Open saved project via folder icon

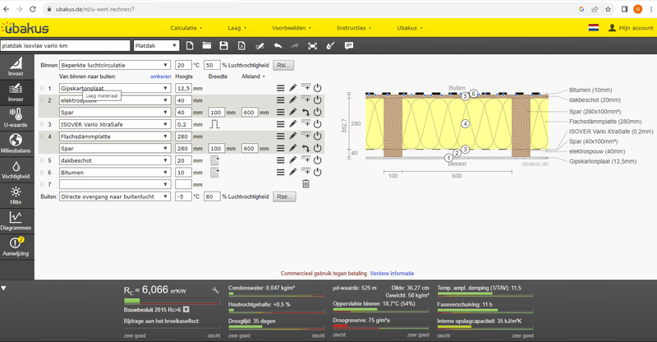tap(207, 46)
